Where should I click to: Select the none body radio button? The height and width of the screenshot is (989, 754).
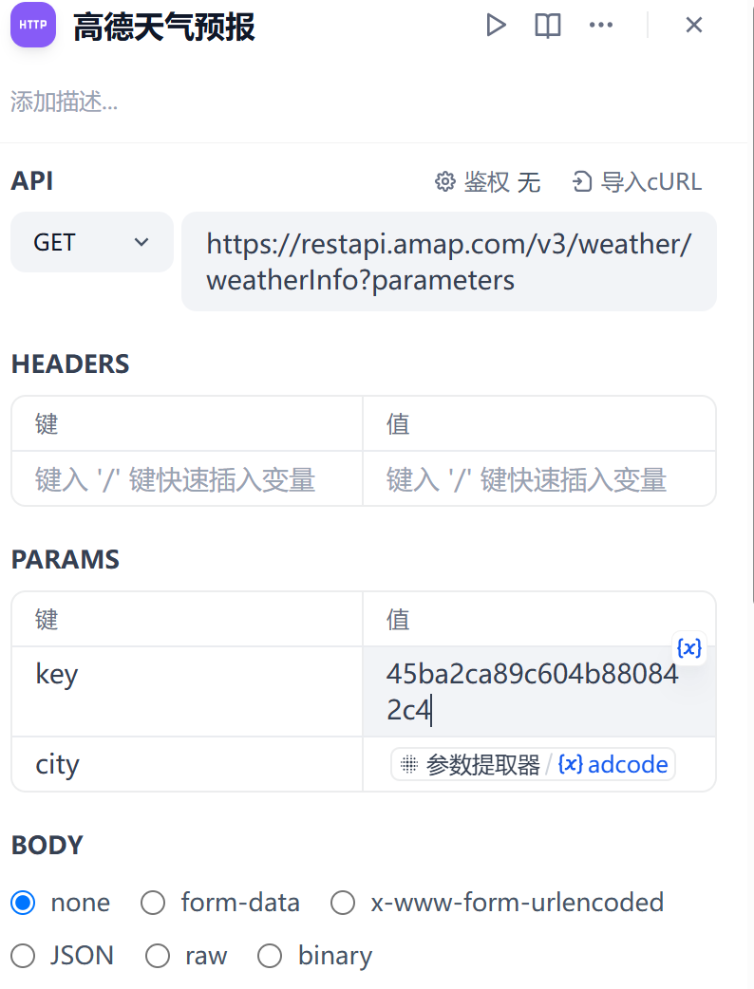(x=24, y=903)
